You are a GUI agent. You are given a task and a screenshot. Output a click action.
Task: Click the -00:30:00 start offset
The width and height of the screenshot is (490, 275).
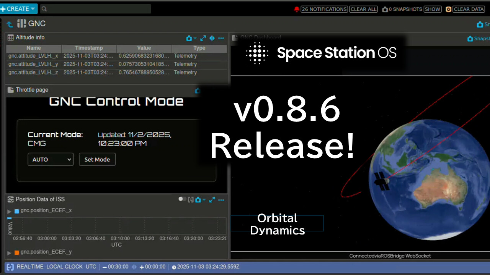coord(116,267)
